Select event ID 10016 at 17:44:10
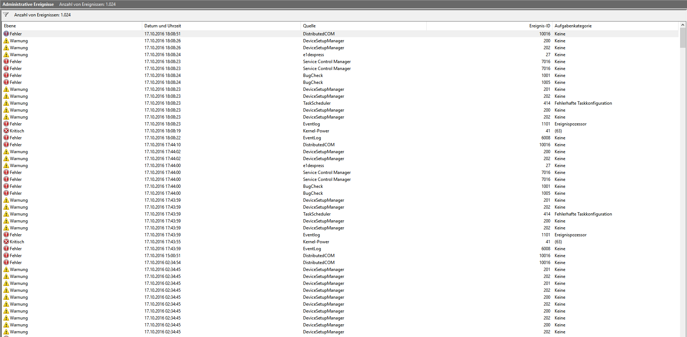This screenshot has width=687, height=337. click(x=545, y=144)
